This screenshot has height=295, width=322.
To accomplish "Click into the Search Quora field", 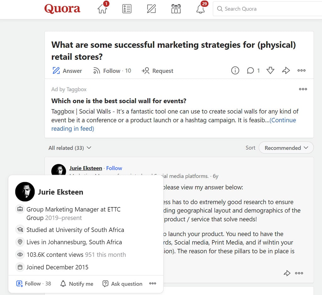I will (267, 9).
